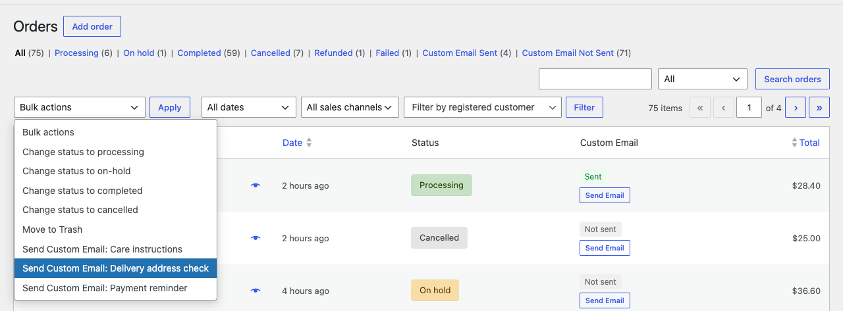Choose Change status to cancelled
The height and width of the screenshot is (311, 843).
pos(115,210)
